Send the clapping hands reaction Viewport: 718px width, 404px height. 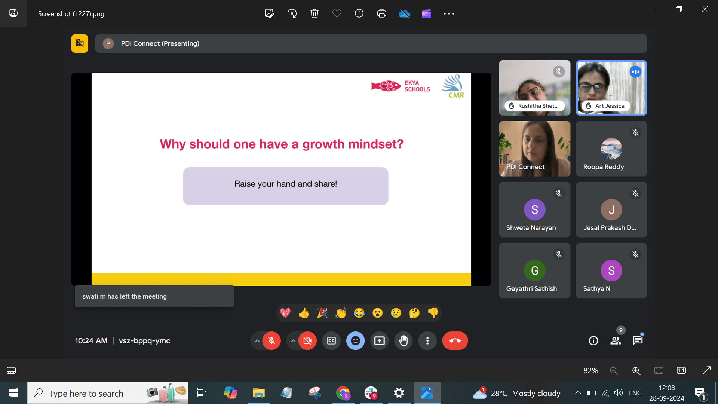pos(341,313)
